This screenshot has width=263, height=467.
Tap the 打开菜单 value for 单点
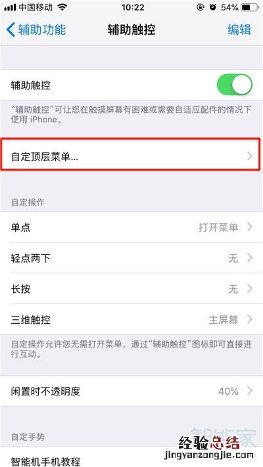click(218, 227)
